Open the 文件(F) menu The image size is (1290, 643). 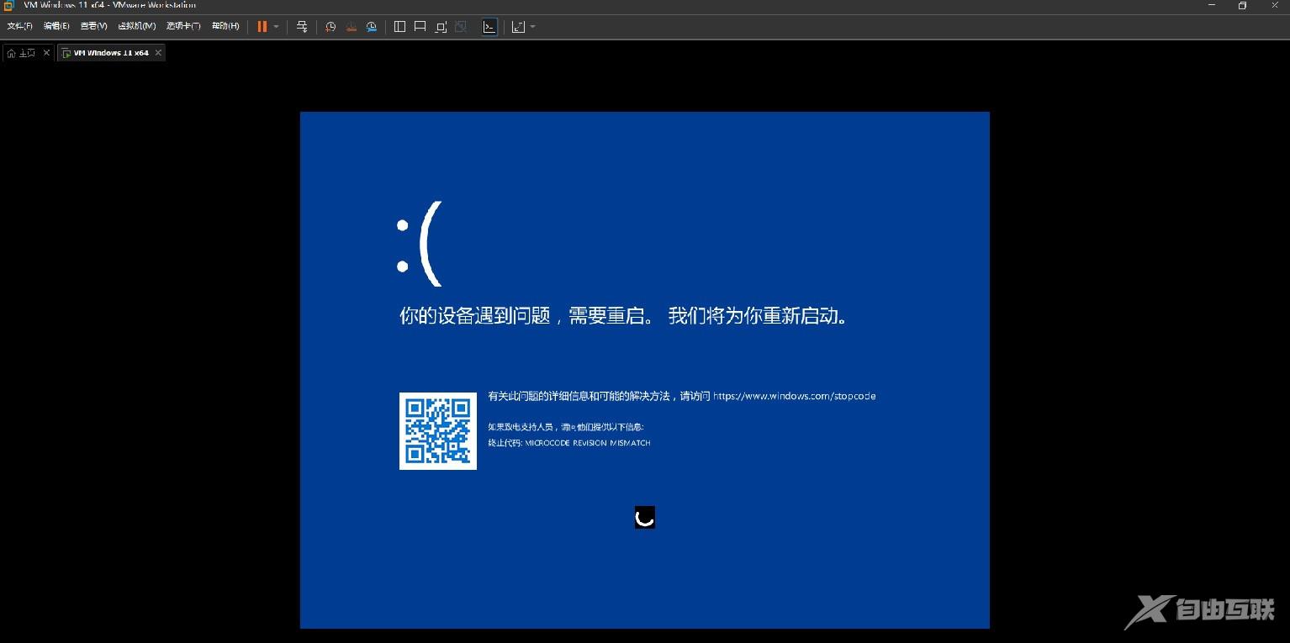click(19, 26)
